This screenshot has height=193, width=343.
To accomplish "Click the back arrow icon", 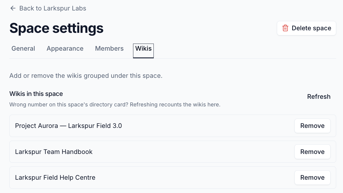I will [x=13, y=8].
